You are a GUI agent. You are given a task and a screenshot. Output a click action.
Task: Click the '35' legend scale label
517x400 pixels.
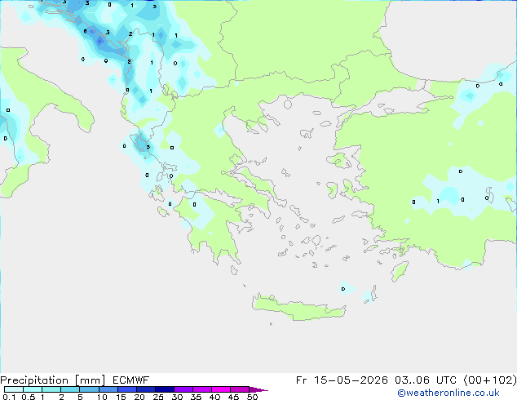click(x=196, y=397)
